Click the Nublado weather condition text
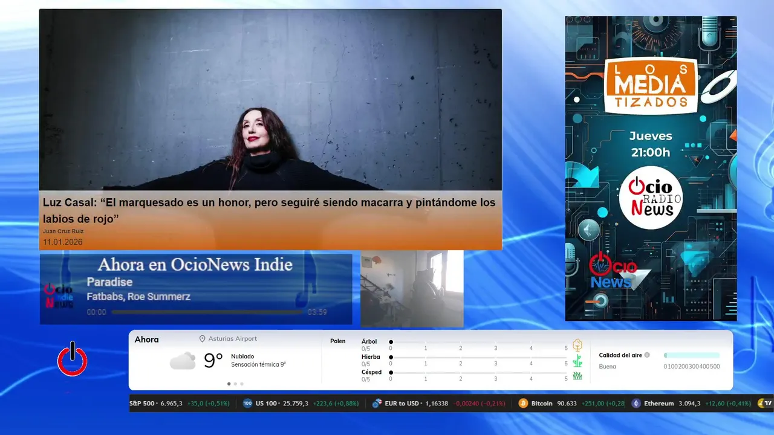This screenshot has height=435, width=774. (242, 356)
